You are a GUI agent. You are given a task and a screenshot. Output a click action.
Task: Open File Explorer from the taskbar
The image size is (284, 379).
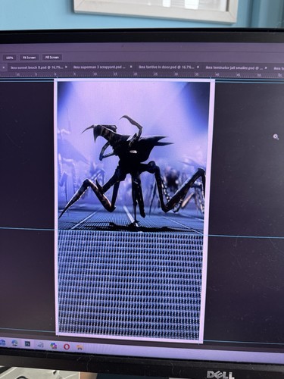pos(80,347)
